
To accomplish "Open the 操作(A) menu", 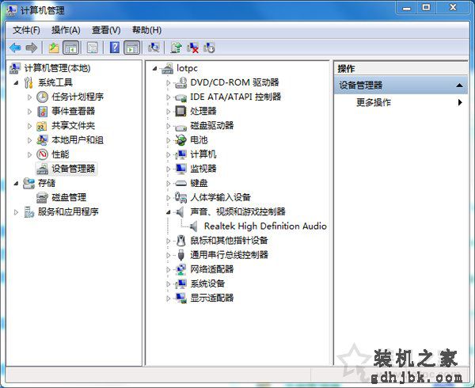I will point(66,30).
